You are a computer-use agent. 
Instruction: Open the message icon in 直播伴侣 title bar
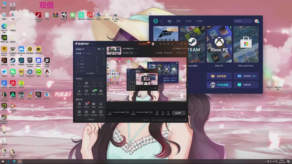160,44
